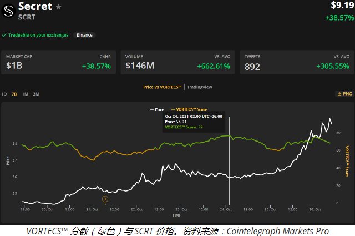Switch to Price vs VORTECS chart view

click(x=163, y=87)
